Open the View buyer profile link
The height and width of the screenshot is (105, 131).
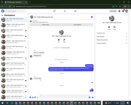(x=66, y=48)
